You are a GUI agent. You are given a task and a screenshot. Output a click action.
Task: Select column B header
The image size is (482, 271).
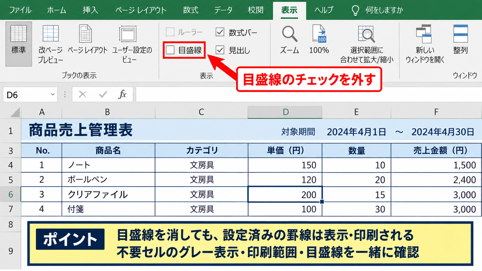pos(108,112)
